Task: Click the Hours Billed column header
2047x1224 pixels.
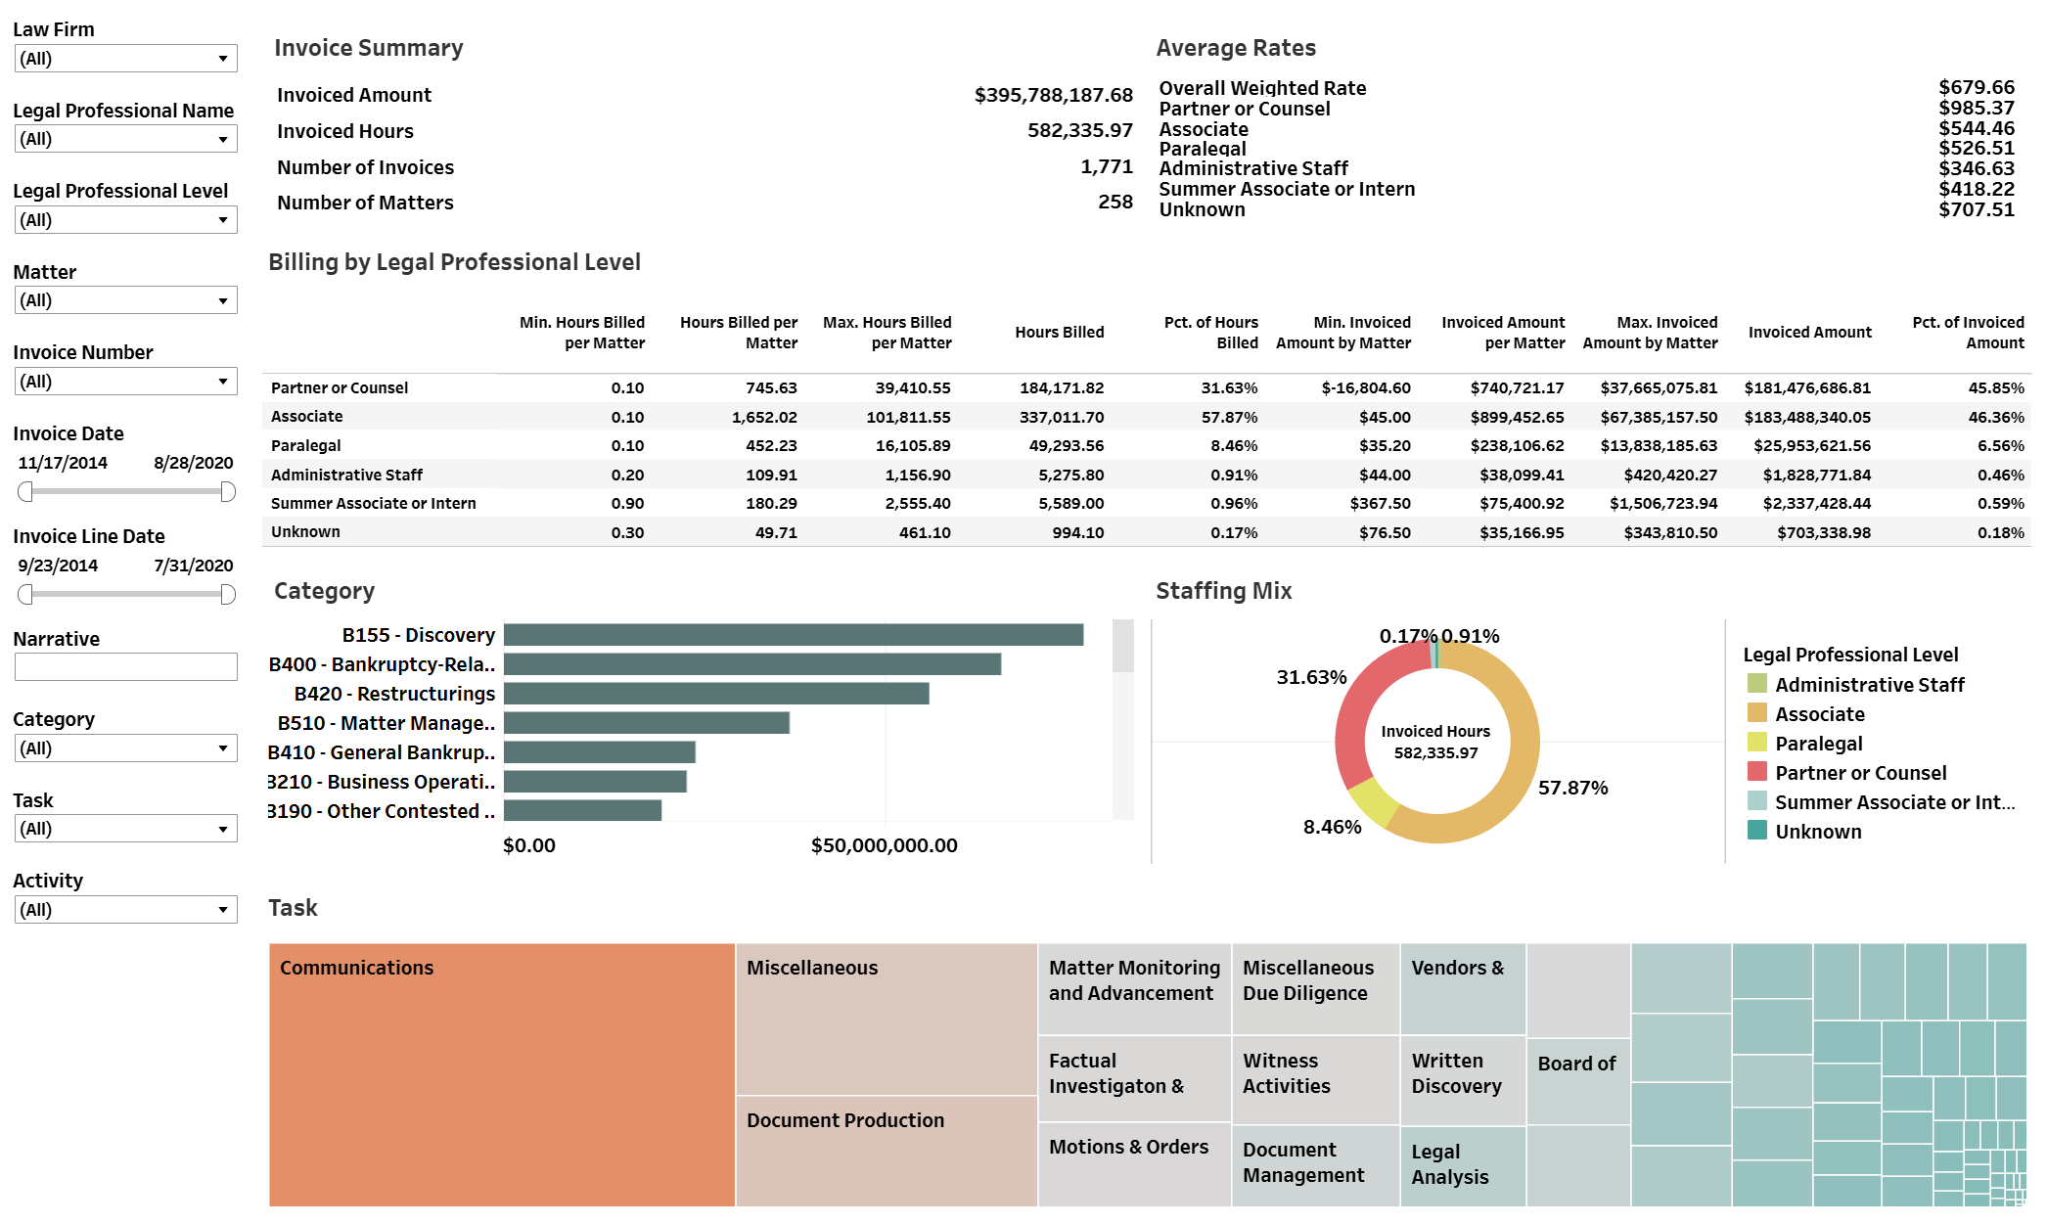Action: coord(1059,333)
